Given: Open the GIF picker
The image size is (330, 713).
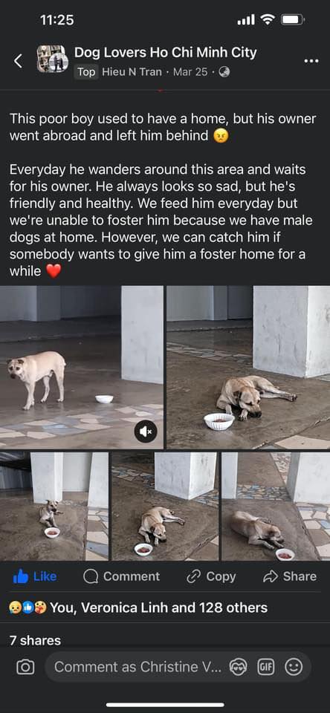Looking at the screenshot, I should [266, 667].
